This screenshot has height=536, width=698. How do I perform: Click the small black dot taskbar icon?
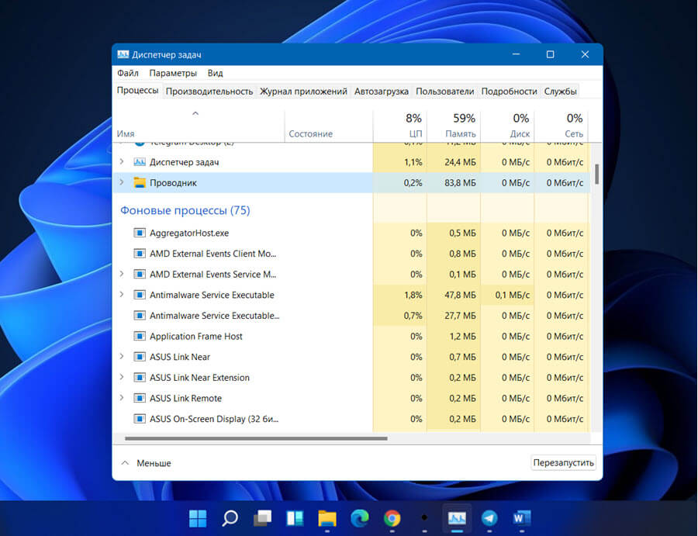tap(424, 517)
